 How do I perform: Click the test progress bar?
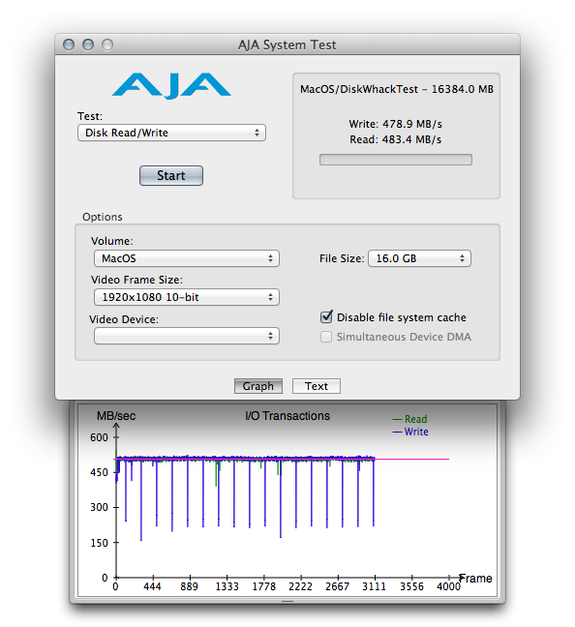396,160
